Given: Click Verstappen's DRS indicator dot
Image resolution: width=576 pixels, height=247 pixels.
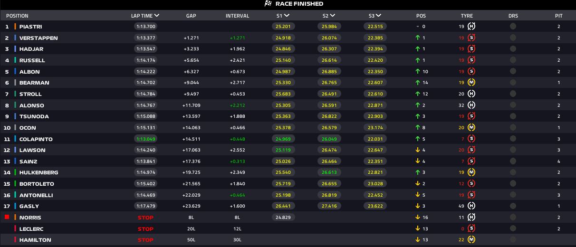Looking at the screenshot, I should (x=513, y=38).
